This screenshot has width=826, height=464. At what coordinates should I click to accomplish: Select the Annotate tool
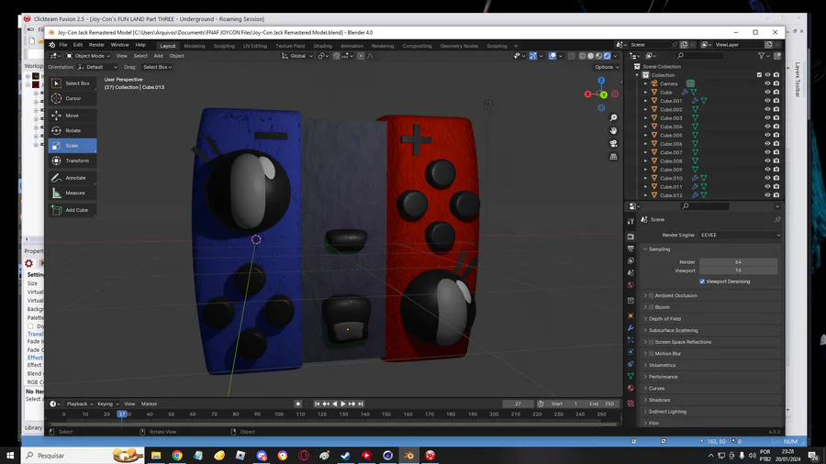coord(73,178)
